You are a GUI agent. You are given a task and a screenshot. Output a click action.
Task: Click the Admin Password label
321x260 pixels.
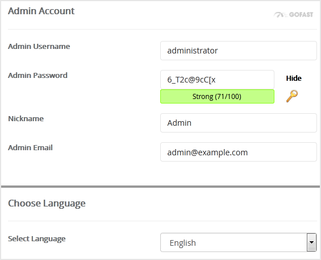[37, 76]
